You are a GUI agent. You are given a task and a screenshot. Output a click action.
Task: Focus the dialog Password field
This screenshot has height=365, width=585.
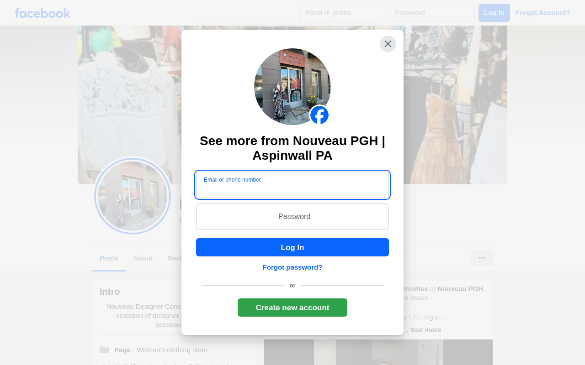[x=292, y=217]
